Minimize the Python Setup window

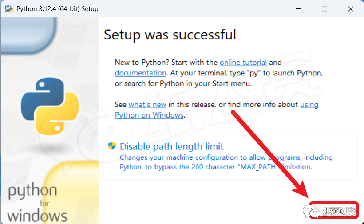point(299,9)
